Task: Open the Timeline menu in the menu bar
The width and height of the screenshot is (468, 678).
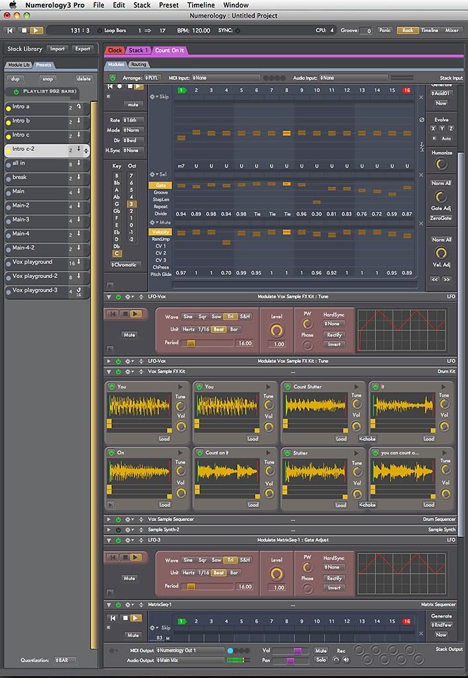Action: point(201,5)
